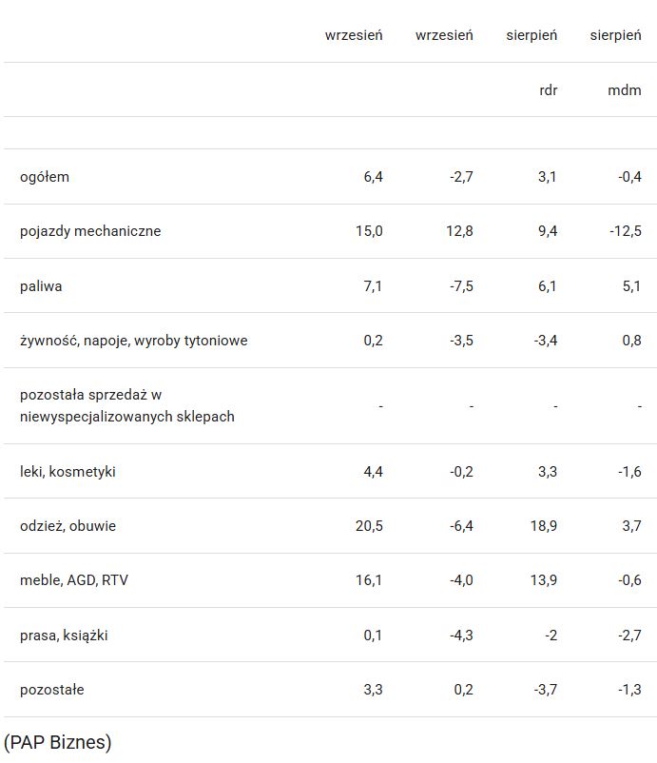Select the 'leki, kosmetyki' row label
The height and width of the screenshot is (763, 657).
68,472
